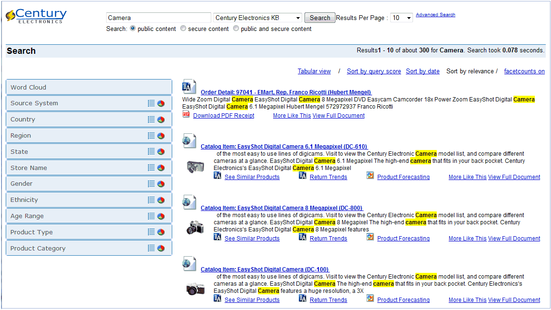Open list view for Country facet
The height and width of the screenshot is (310, 551).
coord(151,119)
